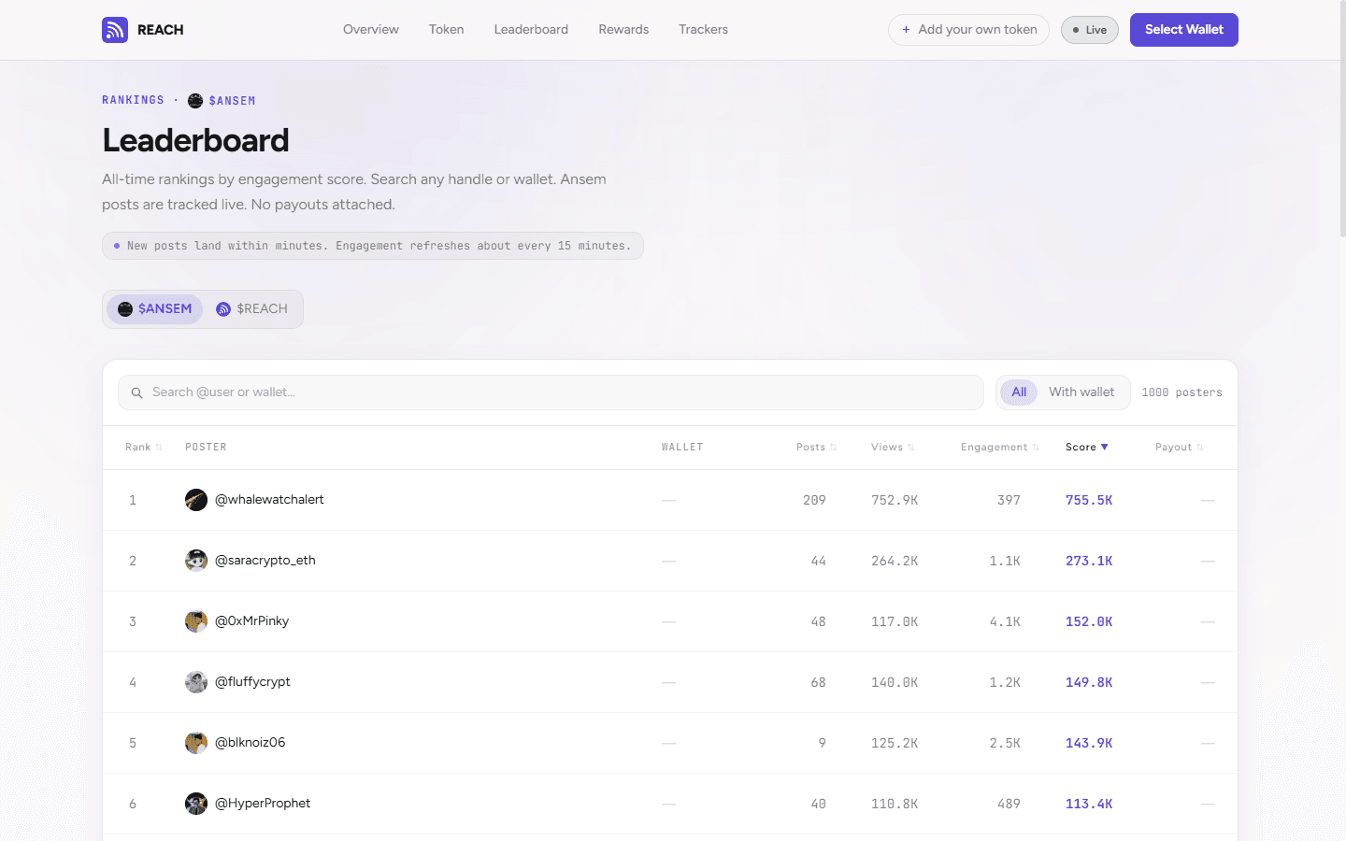The height and width of the screenshot is (841, 1346).
Task: Click the refresh info notice banner
Action: (x=373, y=246)
